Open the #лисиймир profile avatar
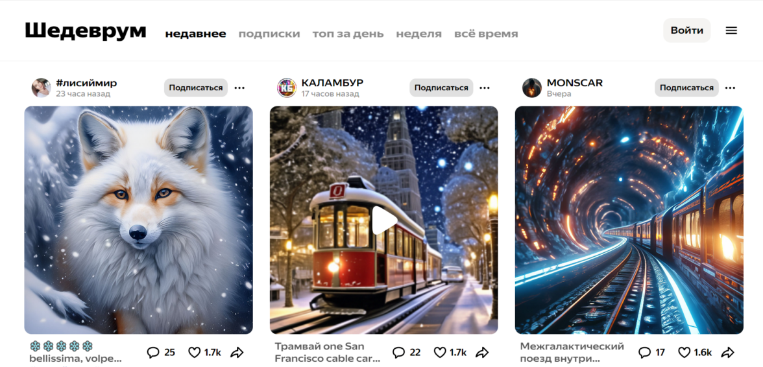763x367 pixels. tap(42, 88)
